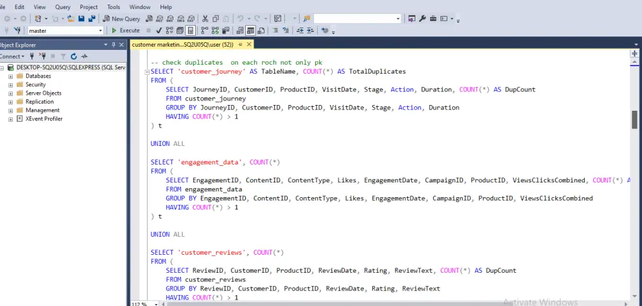The image size is (642, 306).
Task: Expand the Security node
Action: coord(11,85)
